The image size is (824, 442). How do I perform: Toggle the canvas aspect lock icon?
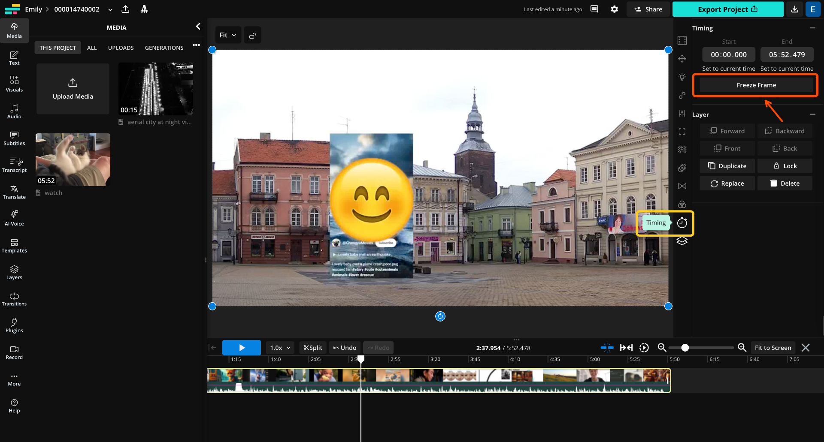(x=252, y=35)
